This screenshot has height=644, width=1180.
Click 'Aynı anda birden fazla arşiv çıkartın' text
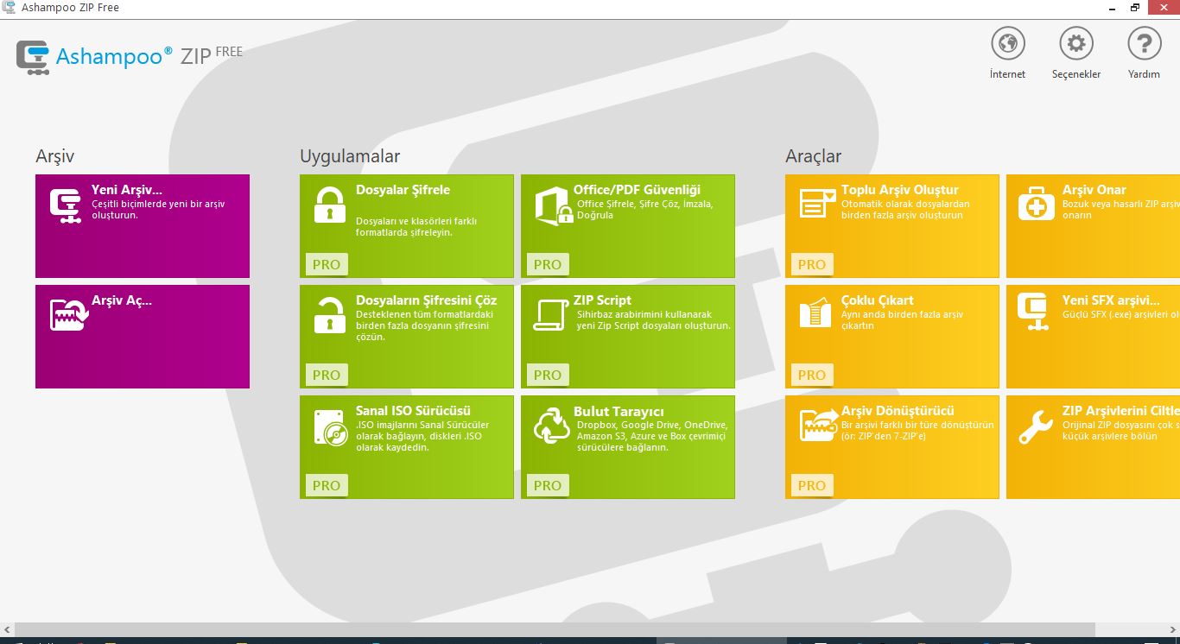(902, 320)
